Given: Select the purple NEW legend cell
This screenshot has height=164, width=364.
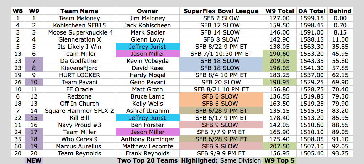Looking at the screenshot, I should click(34, 160).
